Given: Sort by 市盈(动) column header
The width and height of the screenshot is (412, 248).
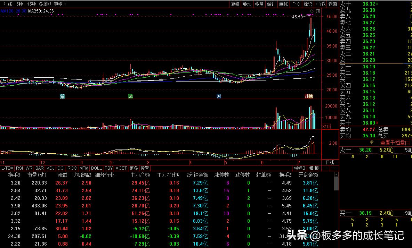Looking at the screenshot, I should (x=37, y=175).
